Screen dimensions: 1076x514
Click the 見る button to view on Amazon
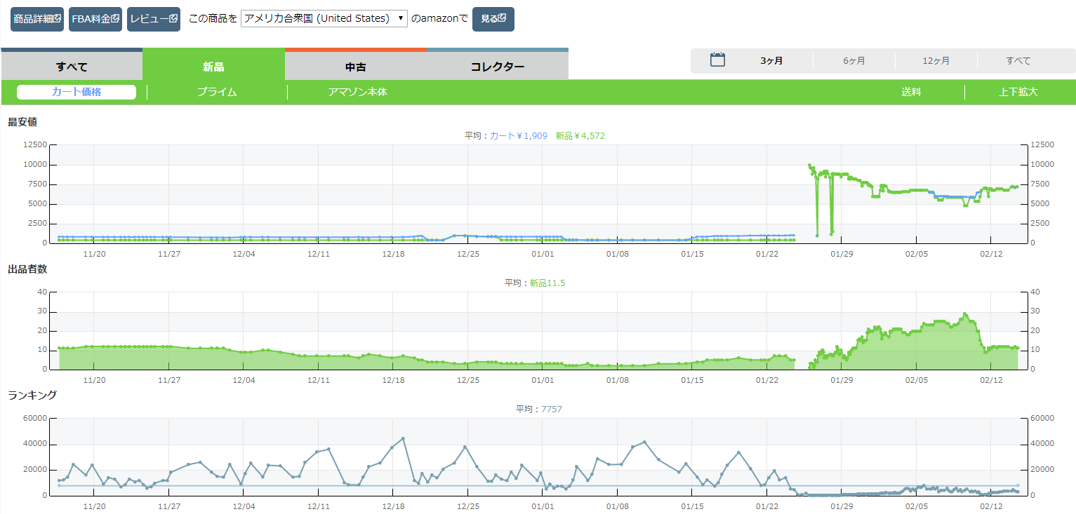point(493,19)
